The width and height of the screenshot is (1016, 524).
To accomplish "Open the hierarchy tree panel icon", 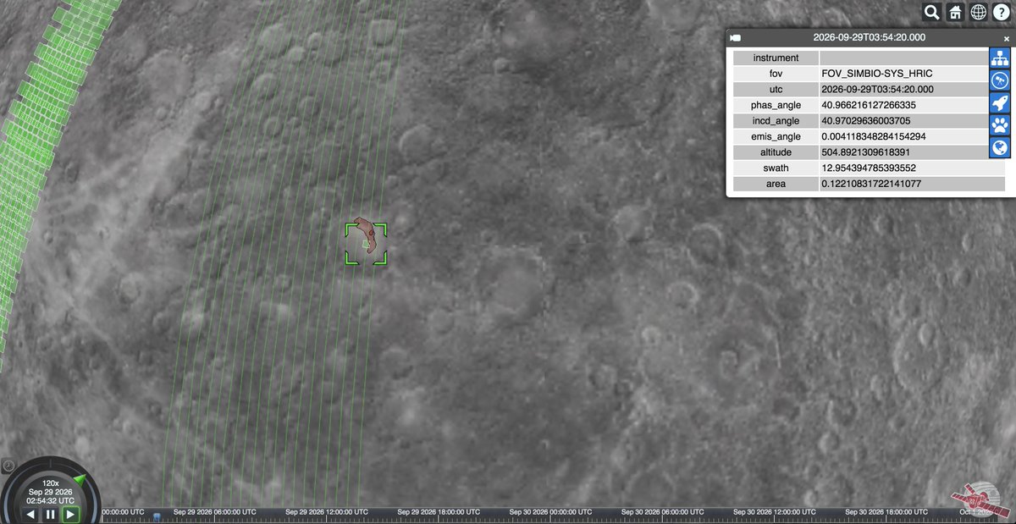I will pyautogui.click(x=1000, y=58).
